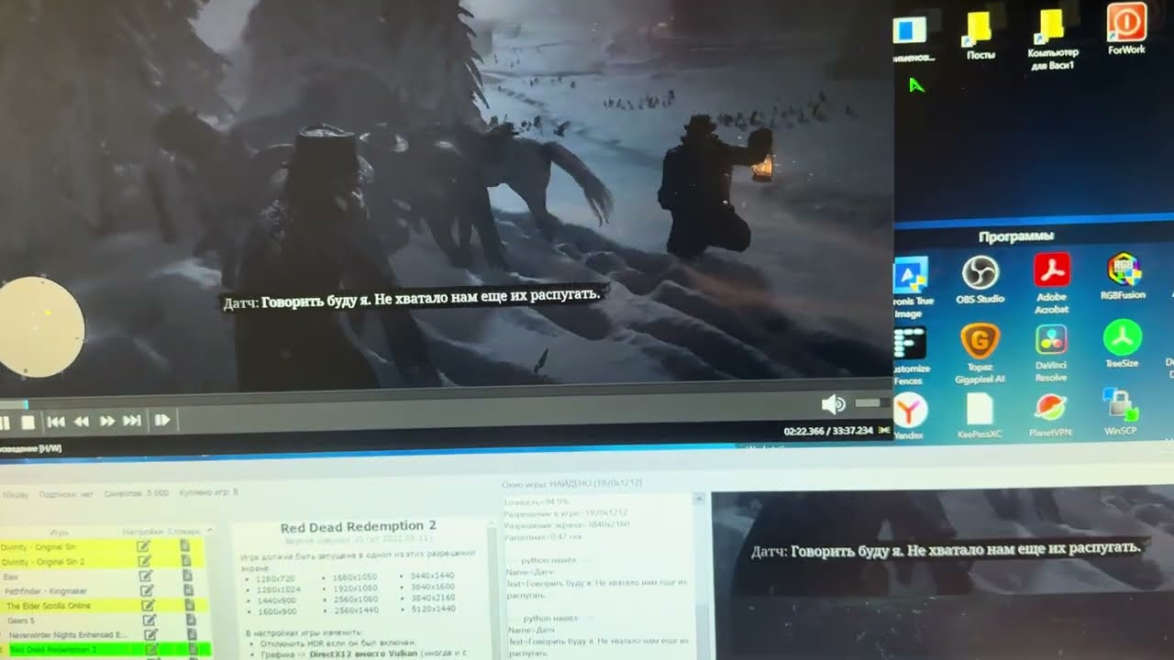Image resolution: width=1174 pixels, height=660 pixels.
Task: Open dictionary for Elex
Action: (x=186, y=575)
